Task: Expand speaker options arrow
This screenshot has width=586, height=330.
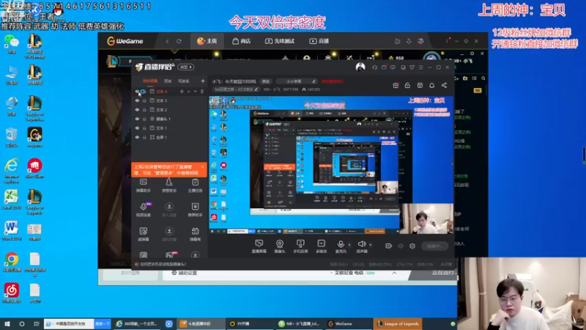Action: 371,245
